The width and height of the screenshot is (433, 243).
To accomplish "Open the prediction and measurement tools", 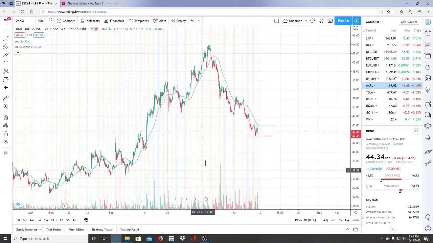I will (6, 79).
